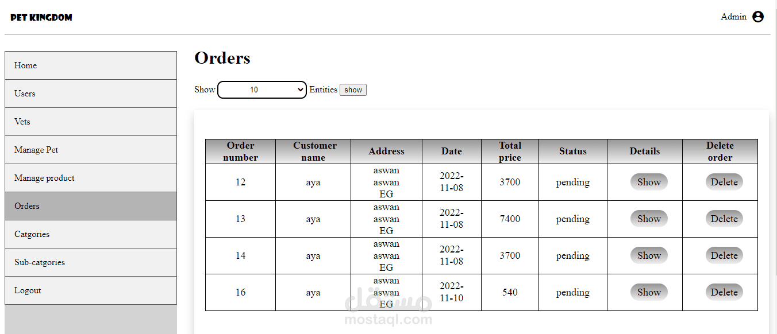Go to Home in sidebar
777x334 pixels.
[x=90, y=65]
